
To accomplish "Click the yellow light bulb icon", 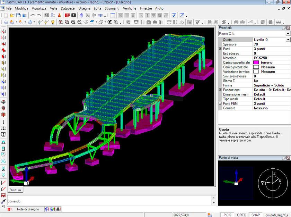I will (x=53, y=22).
